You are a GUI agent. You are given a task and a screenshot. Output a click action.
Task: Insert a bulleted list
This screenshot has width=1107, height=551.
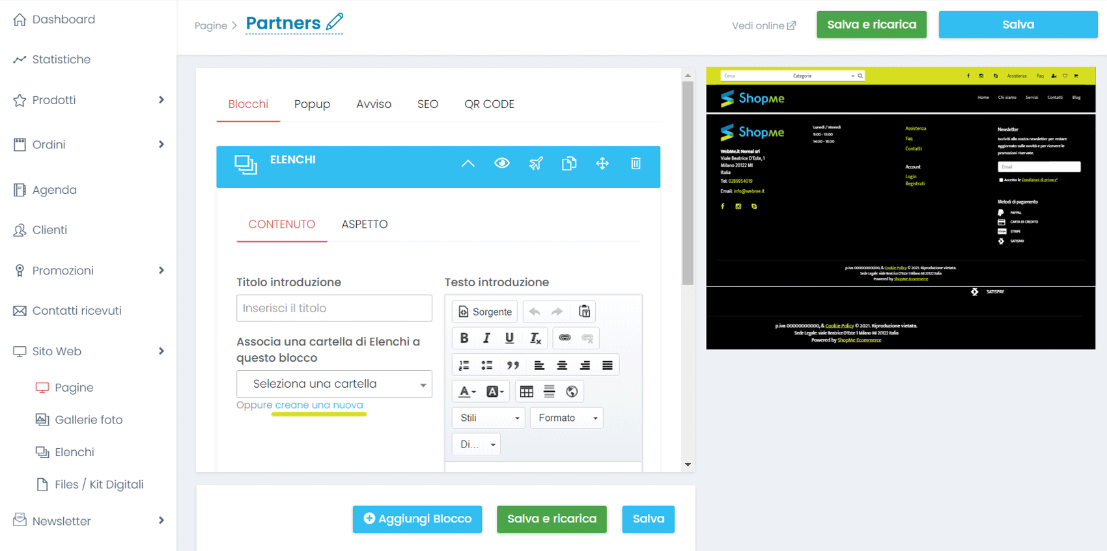[486, 365]
